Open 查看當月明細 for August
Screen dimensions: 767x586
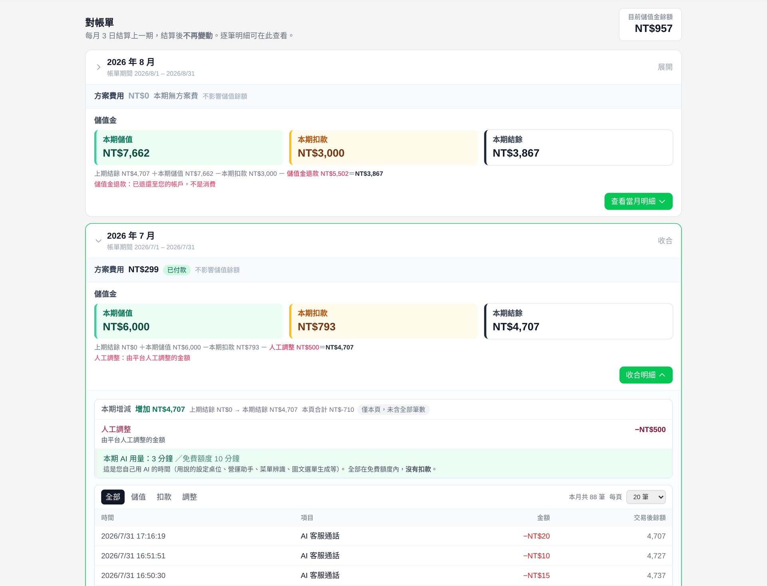638,201
